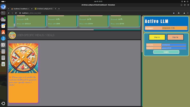The image size is (190, 107).
Task: Click the address bar URL
Action: pyautogui.click(x=32, y=13)
